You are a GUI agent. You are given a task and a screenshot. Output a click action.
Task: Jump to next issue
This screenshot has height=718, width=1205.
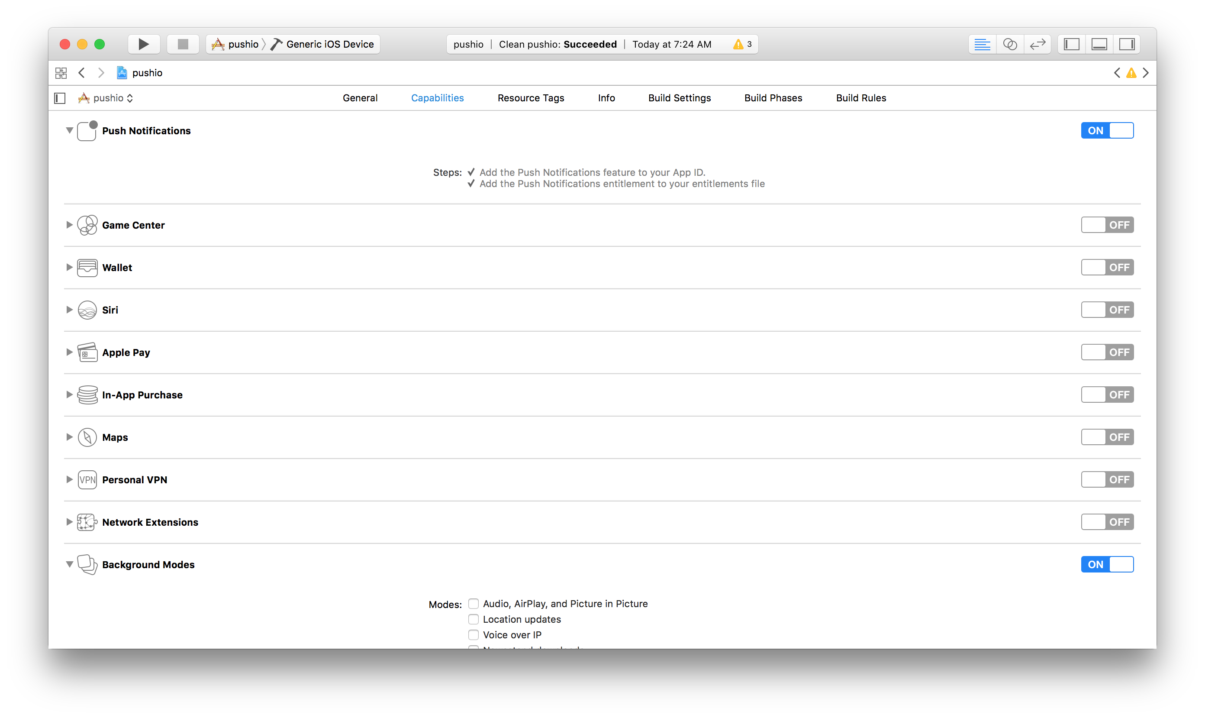click(x=1146, y=73)
